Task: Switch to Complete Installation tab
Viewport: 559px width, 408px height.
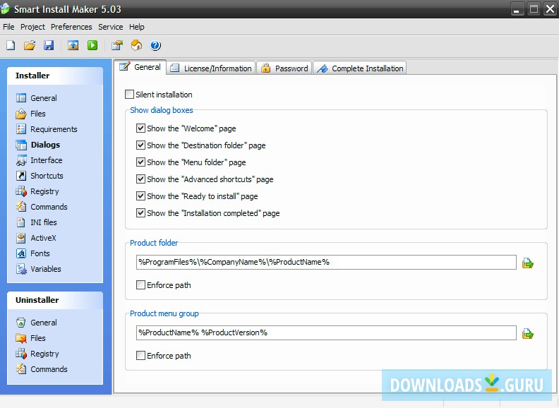Action: pos(360,68)
